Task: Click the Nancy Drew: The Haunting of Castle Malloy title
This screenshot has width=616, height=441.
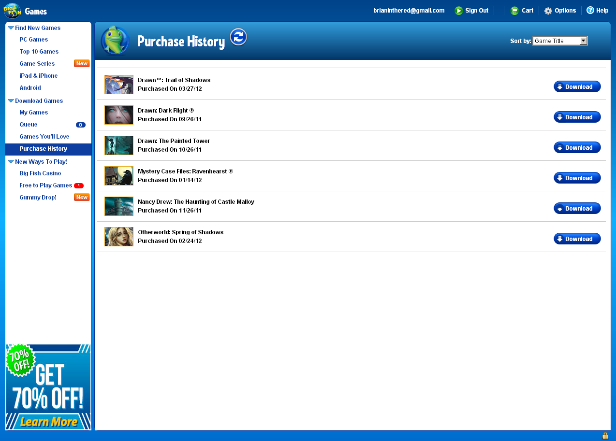Action: pyautogui.click(x=196, y=202)
